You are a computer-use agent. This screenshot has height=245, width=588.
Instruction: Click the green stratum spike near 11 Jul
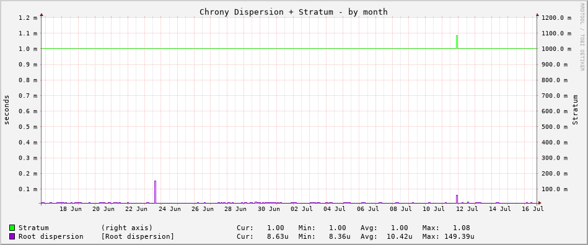457,42
